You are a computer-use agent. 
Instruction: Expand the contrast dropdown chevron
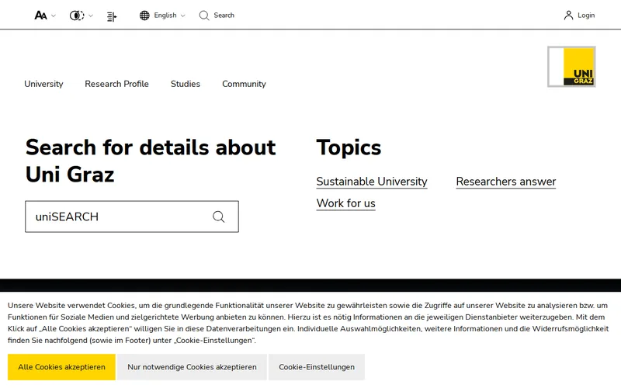(91, 16)
